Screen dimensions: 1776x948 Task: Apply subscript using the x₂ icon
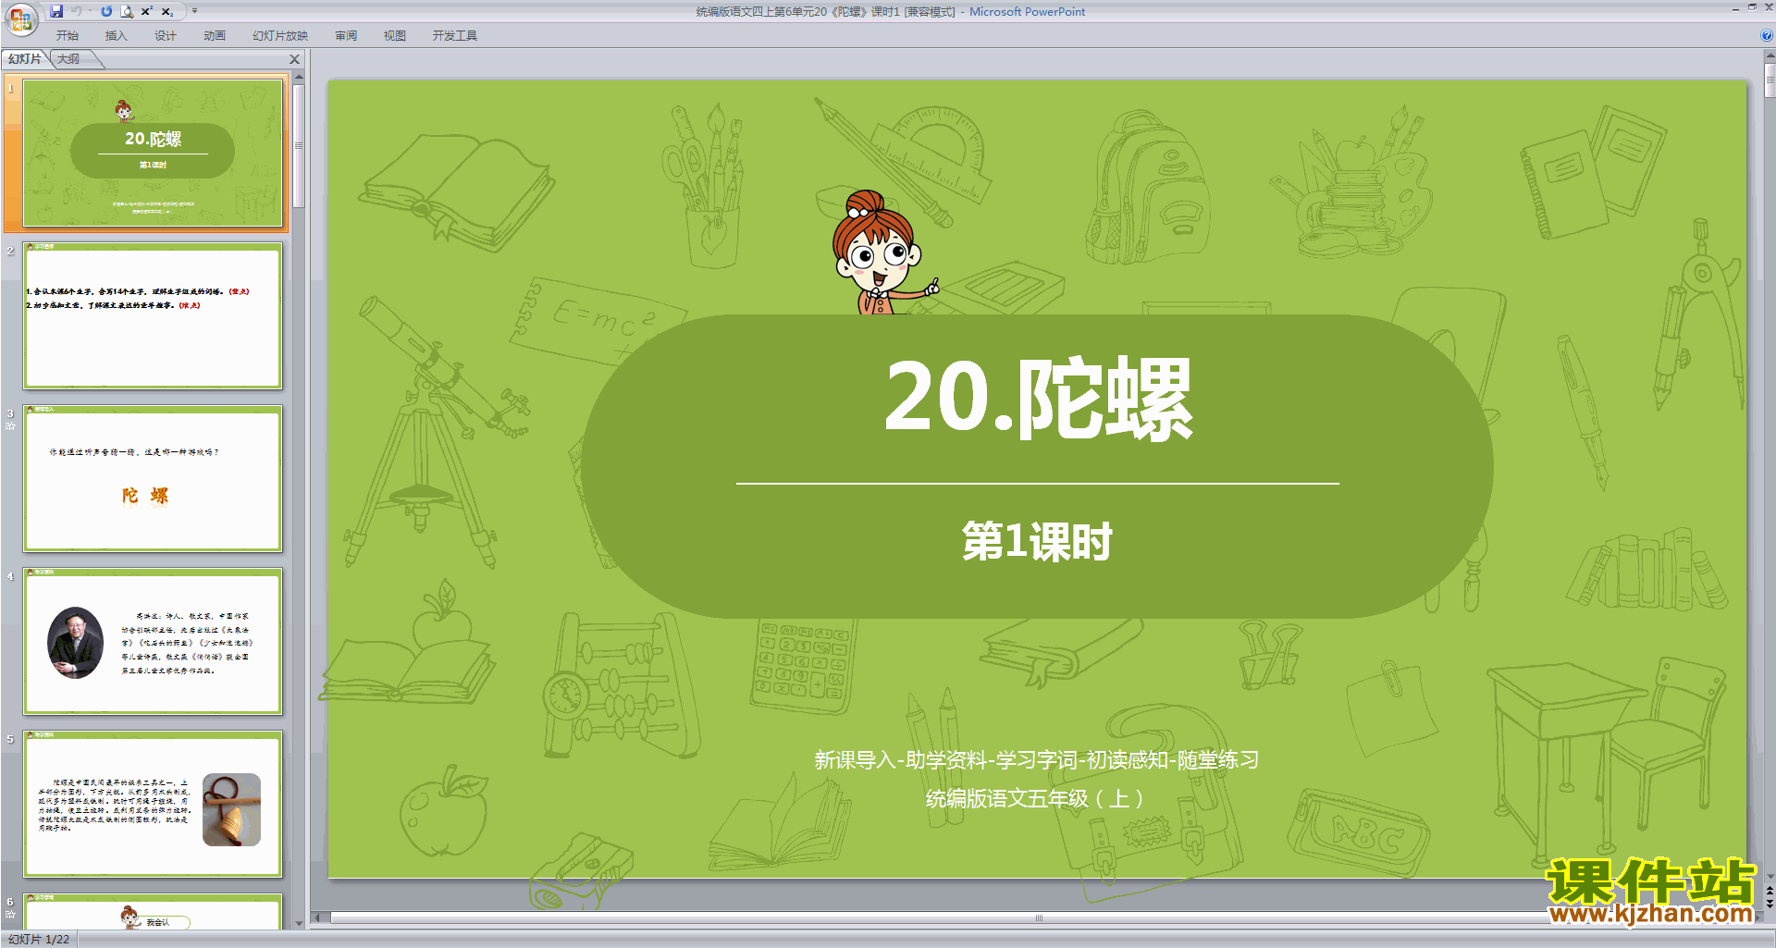[x=167, y=11]
